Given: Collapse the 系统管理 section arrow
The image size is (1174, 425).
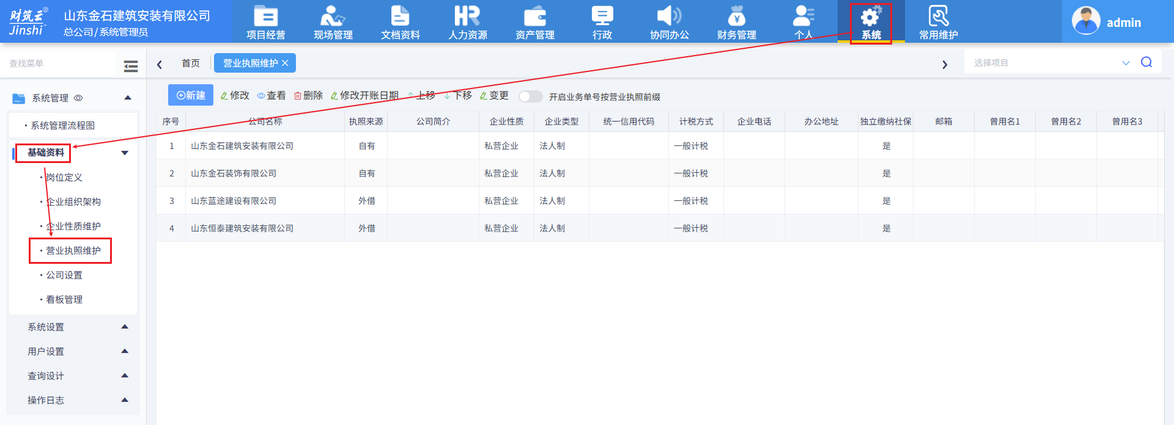Looking at the screenshot, I should click(x=128, y=98).
